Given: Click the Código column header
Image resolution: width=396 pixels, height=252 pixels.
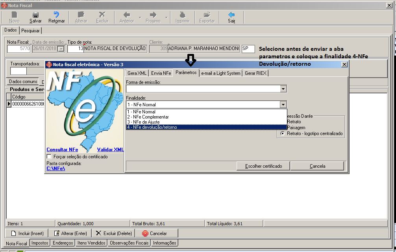Looking at the screenshot, I should click(28, 97).
